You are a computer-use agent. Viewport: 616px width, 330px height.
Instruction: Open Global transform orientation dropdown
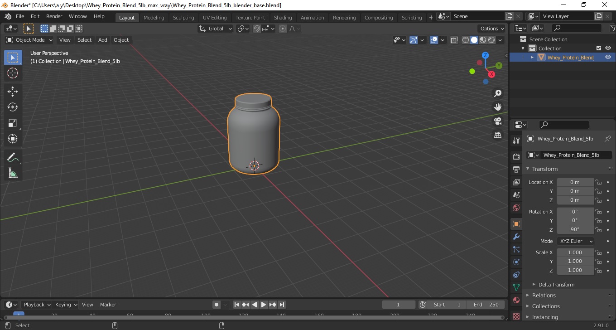tap(216, 29)
